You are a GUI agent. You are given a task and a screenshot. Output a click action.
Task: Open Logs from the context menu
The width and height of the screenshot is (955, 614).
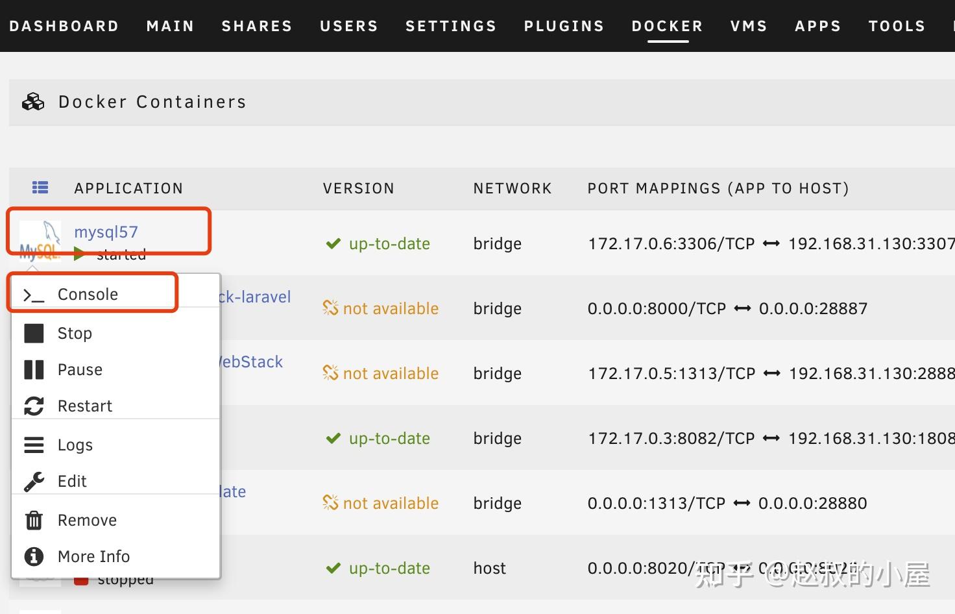(75, 445)
